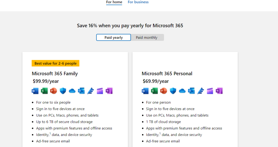Click the Editor pen icon in the Personal plan
The width and height of the screenshot is (278, 147).
pos(201,91)
